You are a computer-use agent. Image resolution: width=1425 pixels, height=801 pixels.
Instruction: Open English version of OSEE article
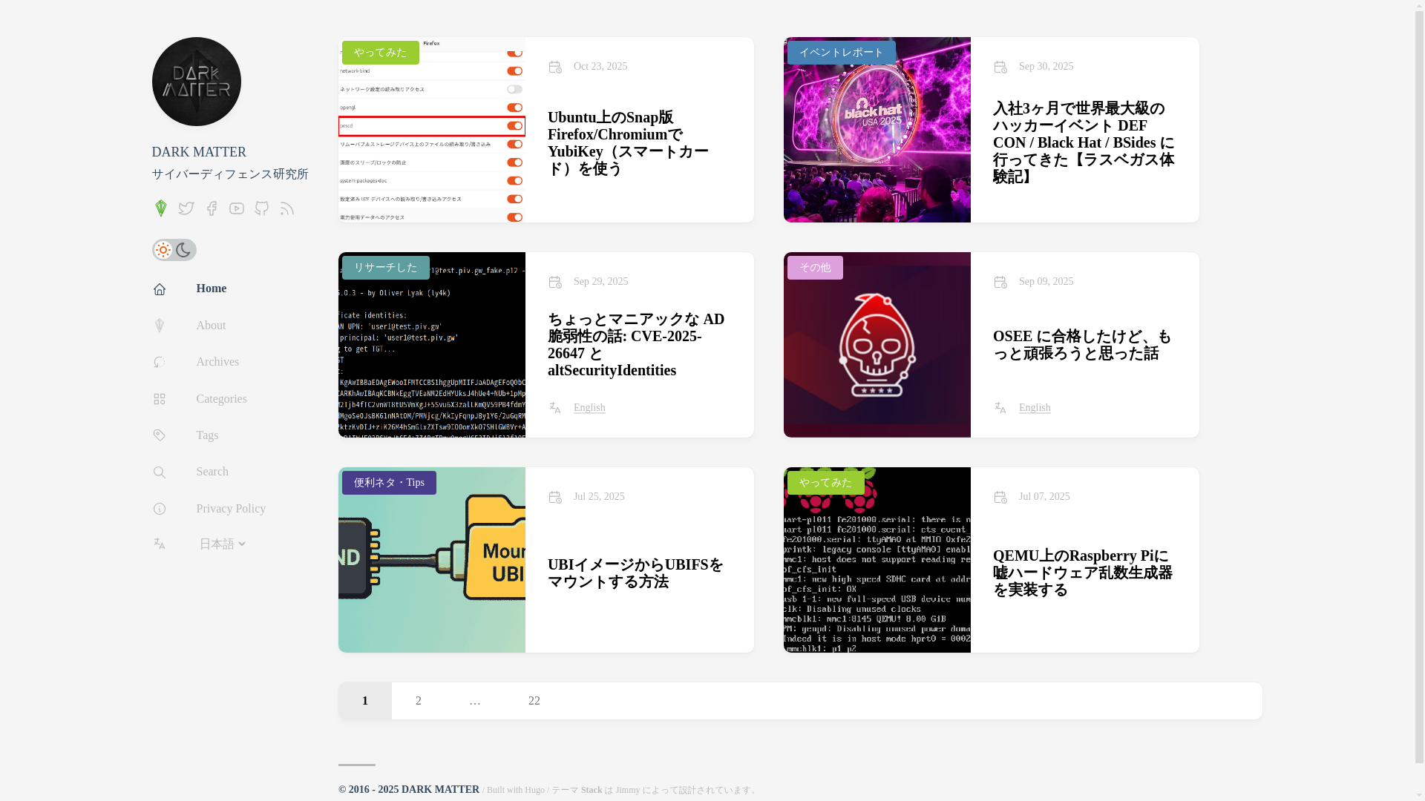pyautogui.click(x=1034, y=408)
